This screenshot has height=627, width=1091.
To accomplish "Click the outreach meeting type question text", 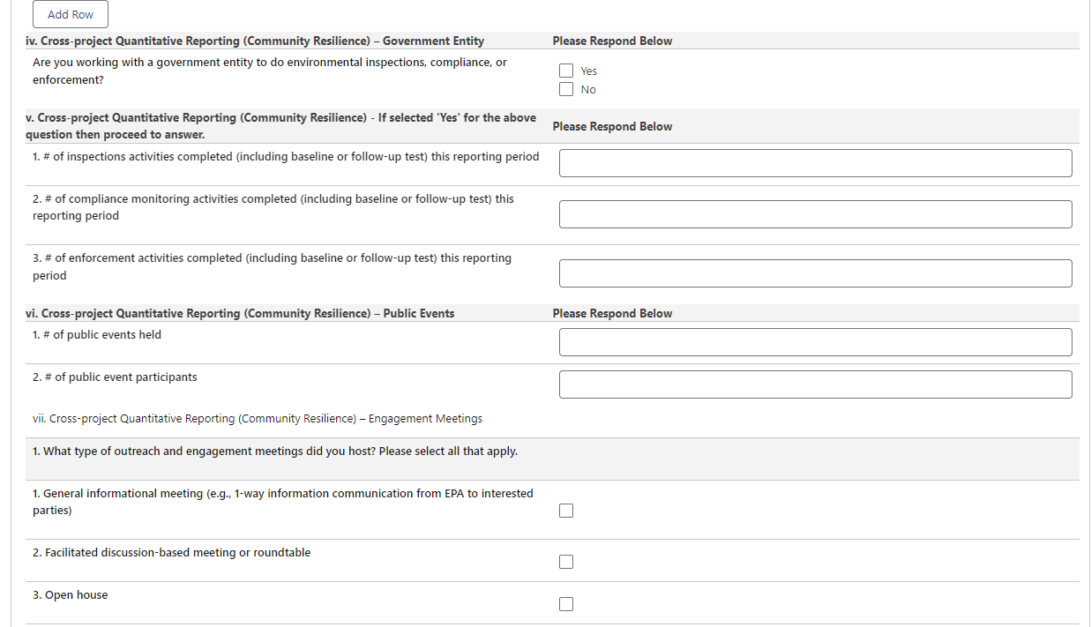I will pos(275,452).
